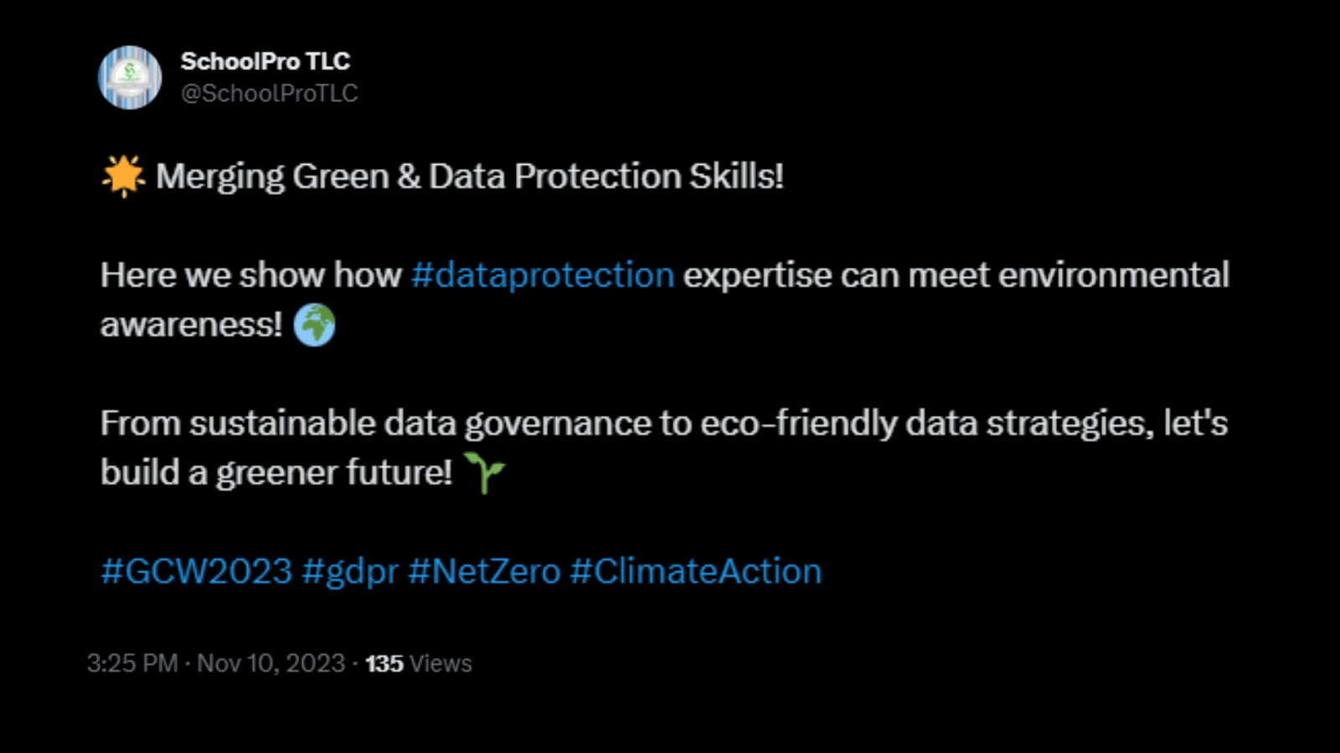
Task: Open the @SchoolProTLC handle link
Action: pyautogui.click(x=270, y=93)
